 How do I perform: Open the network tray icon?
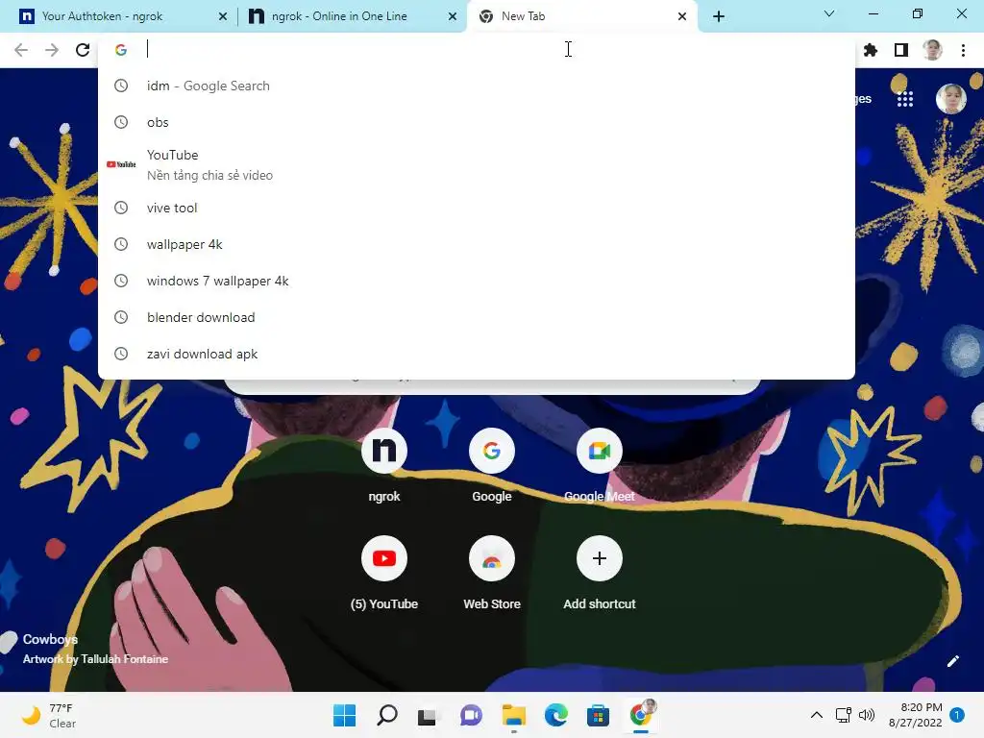(843, 715)
